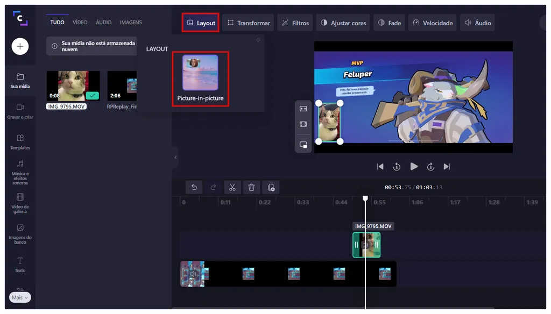Select IMG_9795.MOV clip on timeline
Image resolution: width=551 pixels, height=314 pixels.
366,245
